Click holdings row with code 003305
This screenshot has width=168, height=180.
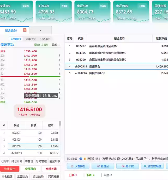coord(30,140)
